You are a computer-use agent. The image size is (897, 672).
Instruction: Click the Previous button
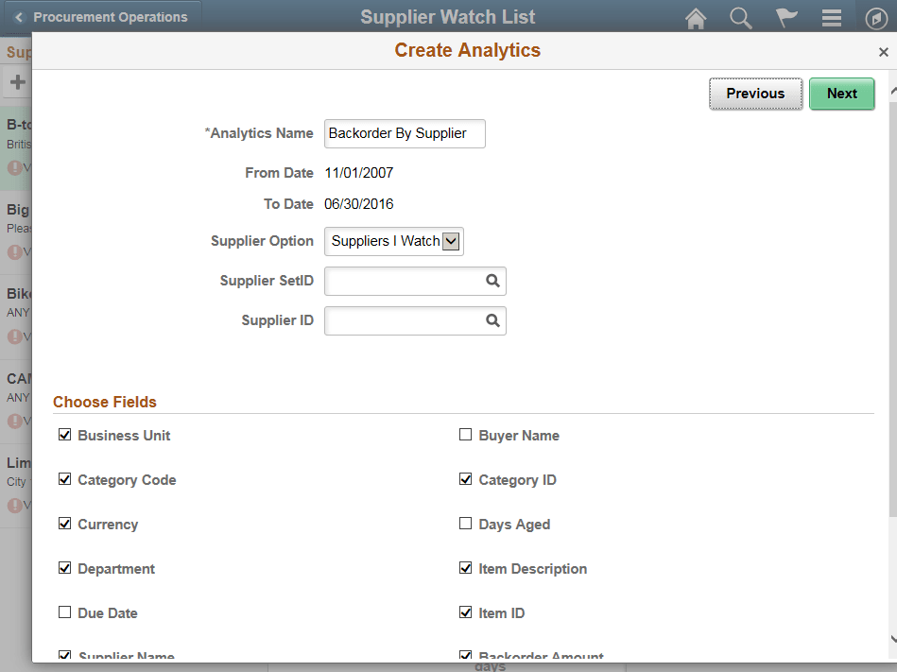[755, 94]
